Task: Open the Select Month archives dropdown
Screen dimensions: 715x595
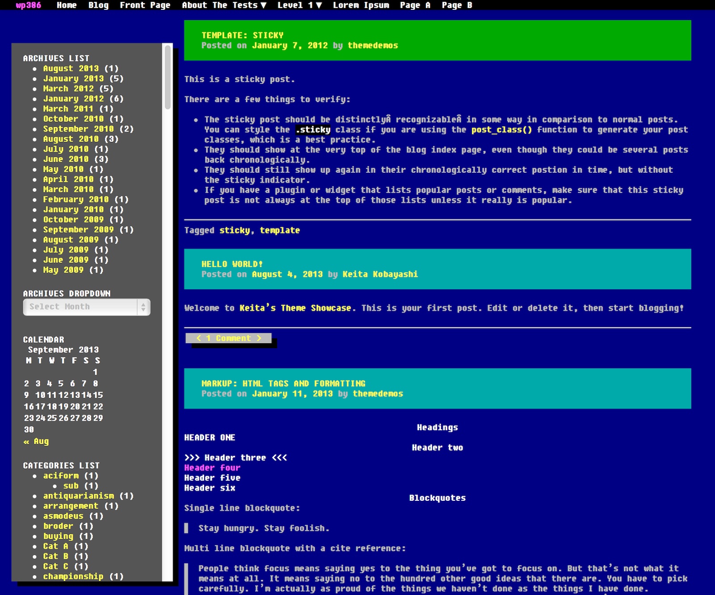Action: (86, 307)
